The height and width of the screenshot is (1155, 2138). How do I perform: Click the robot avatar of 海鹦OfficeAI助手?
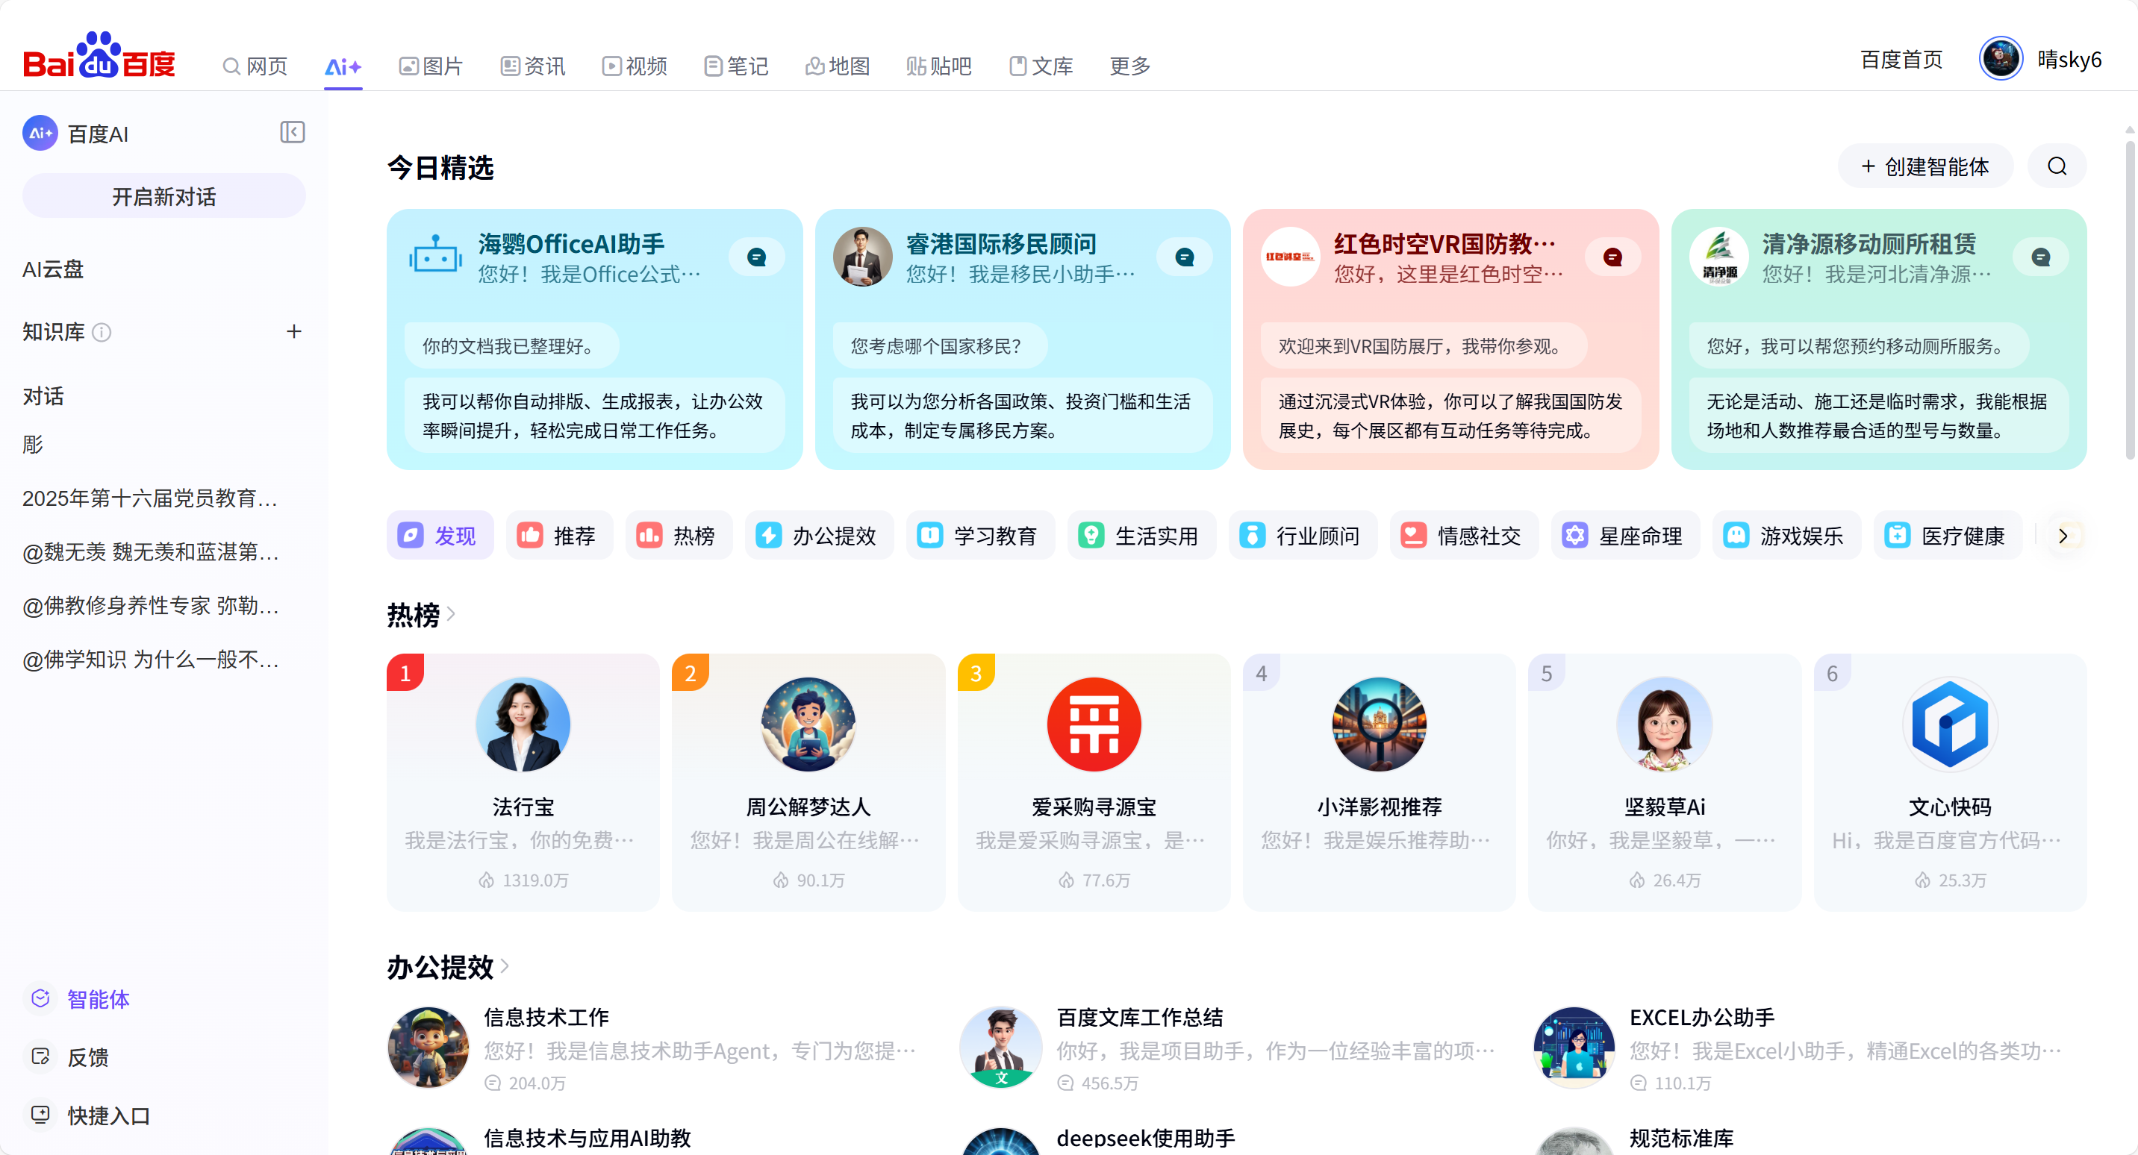pyautogui.click(x=435, y=257)
